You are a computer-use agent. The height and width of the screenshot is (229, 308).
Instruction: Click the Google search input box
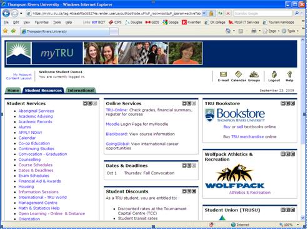[x=262, y=13]
